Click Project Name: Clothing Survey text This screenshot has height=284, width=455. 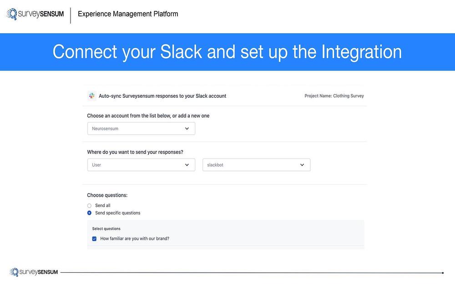(x=334, y=96)
